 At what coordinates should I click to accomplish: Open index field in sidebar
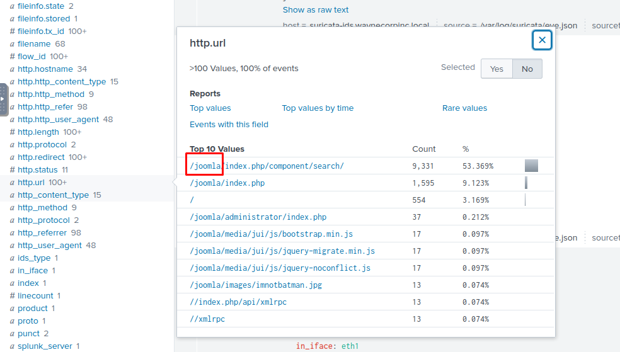[28, 283]
